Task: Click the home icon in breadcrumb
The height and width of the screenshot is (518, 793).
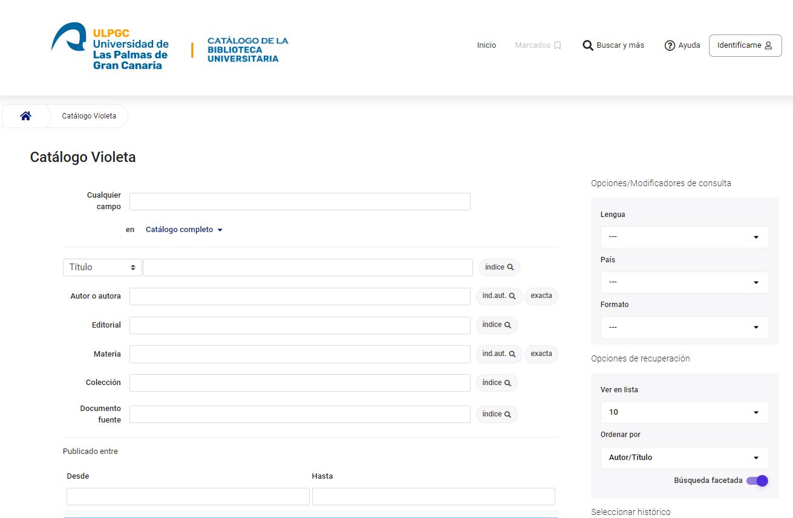Action: 25,116
